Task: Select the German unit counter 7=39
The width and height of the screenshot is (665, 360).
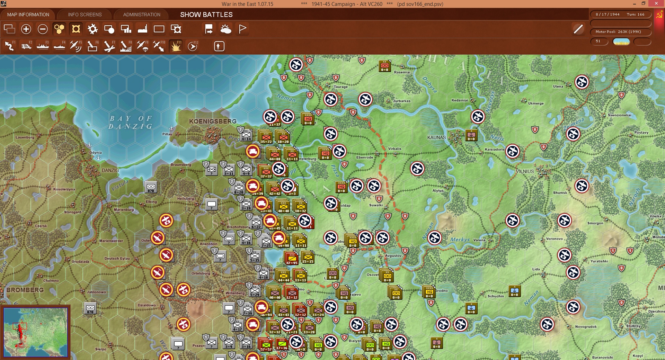Action: pyautogui.click(x=247, y=309)
